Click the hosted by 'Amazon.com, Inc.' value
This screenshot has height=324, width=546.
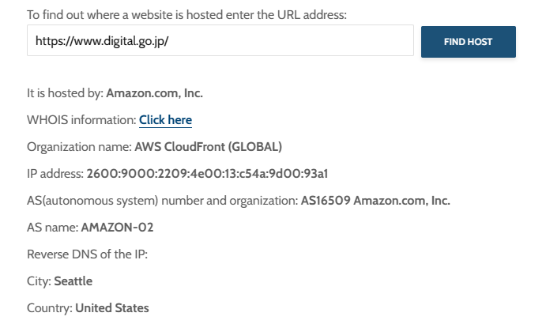tap(155, 93)
